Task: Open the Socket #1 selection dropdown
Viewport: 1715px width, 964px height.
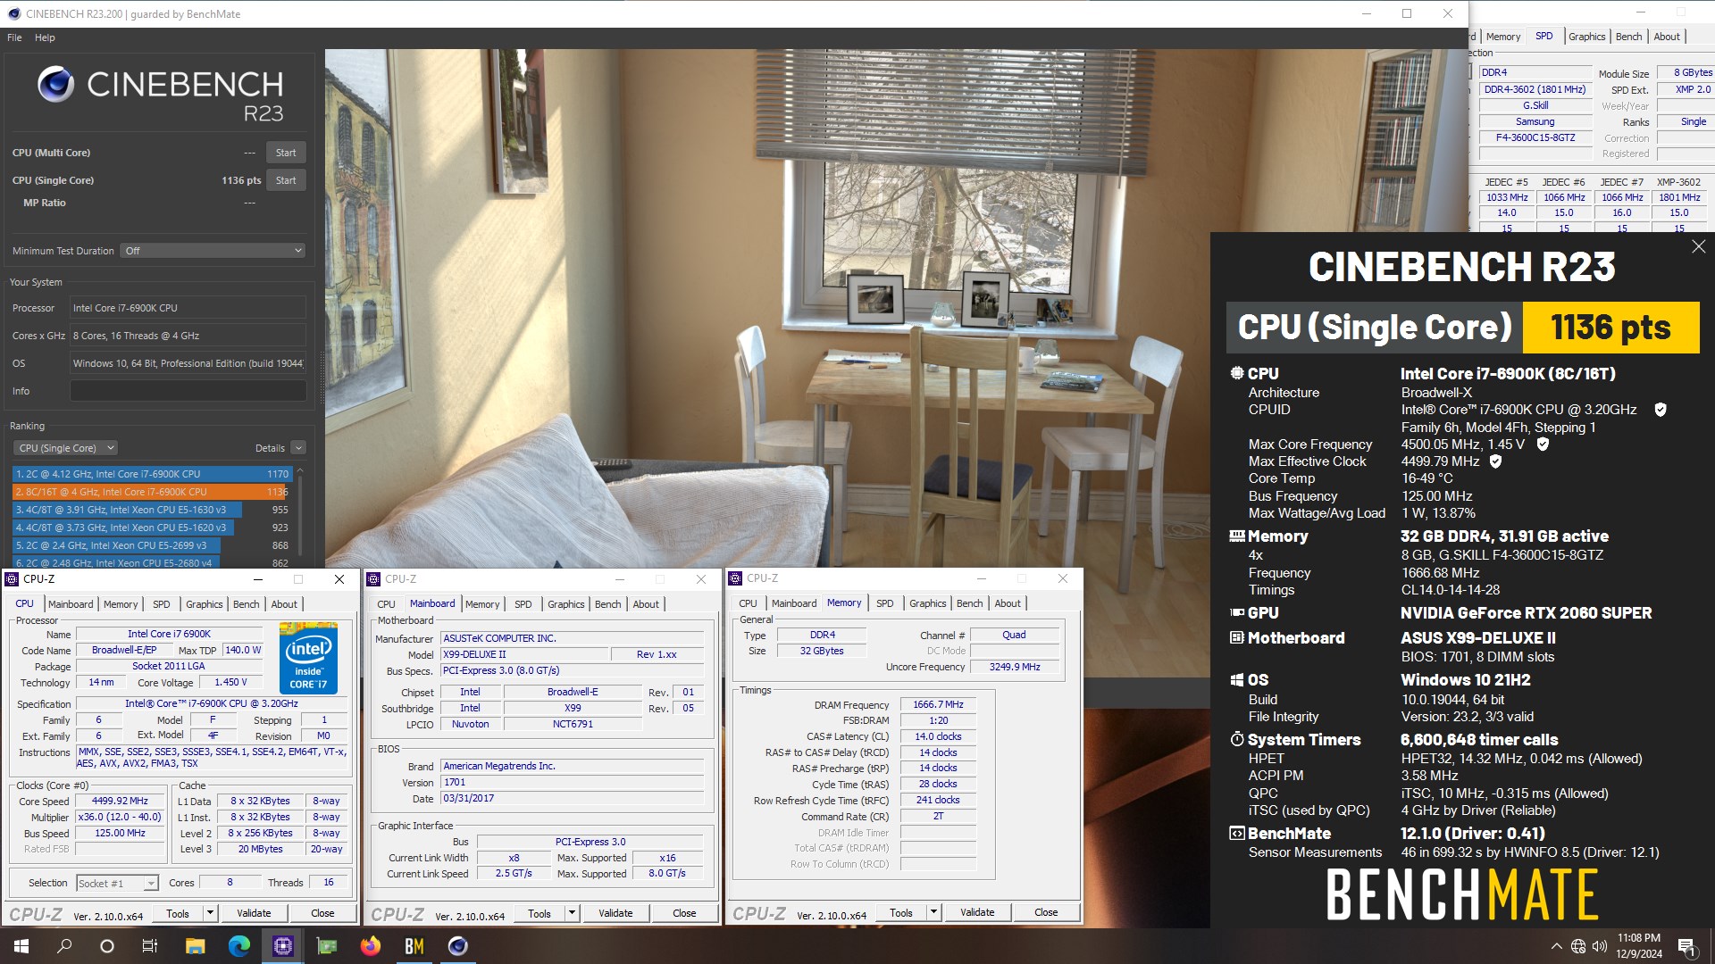Action: pyautogui.click(x=117, y=883)
